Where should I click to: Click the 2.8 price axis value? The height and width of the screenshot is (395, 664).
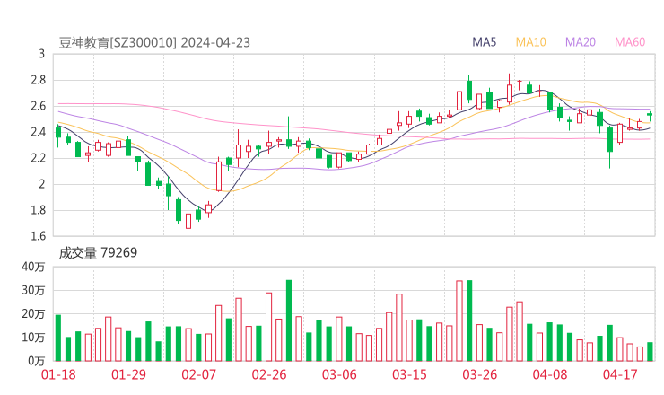(38, 80)
